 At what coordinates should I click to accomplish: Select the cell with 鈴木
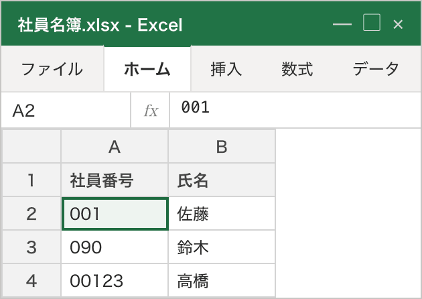point(222,247)
